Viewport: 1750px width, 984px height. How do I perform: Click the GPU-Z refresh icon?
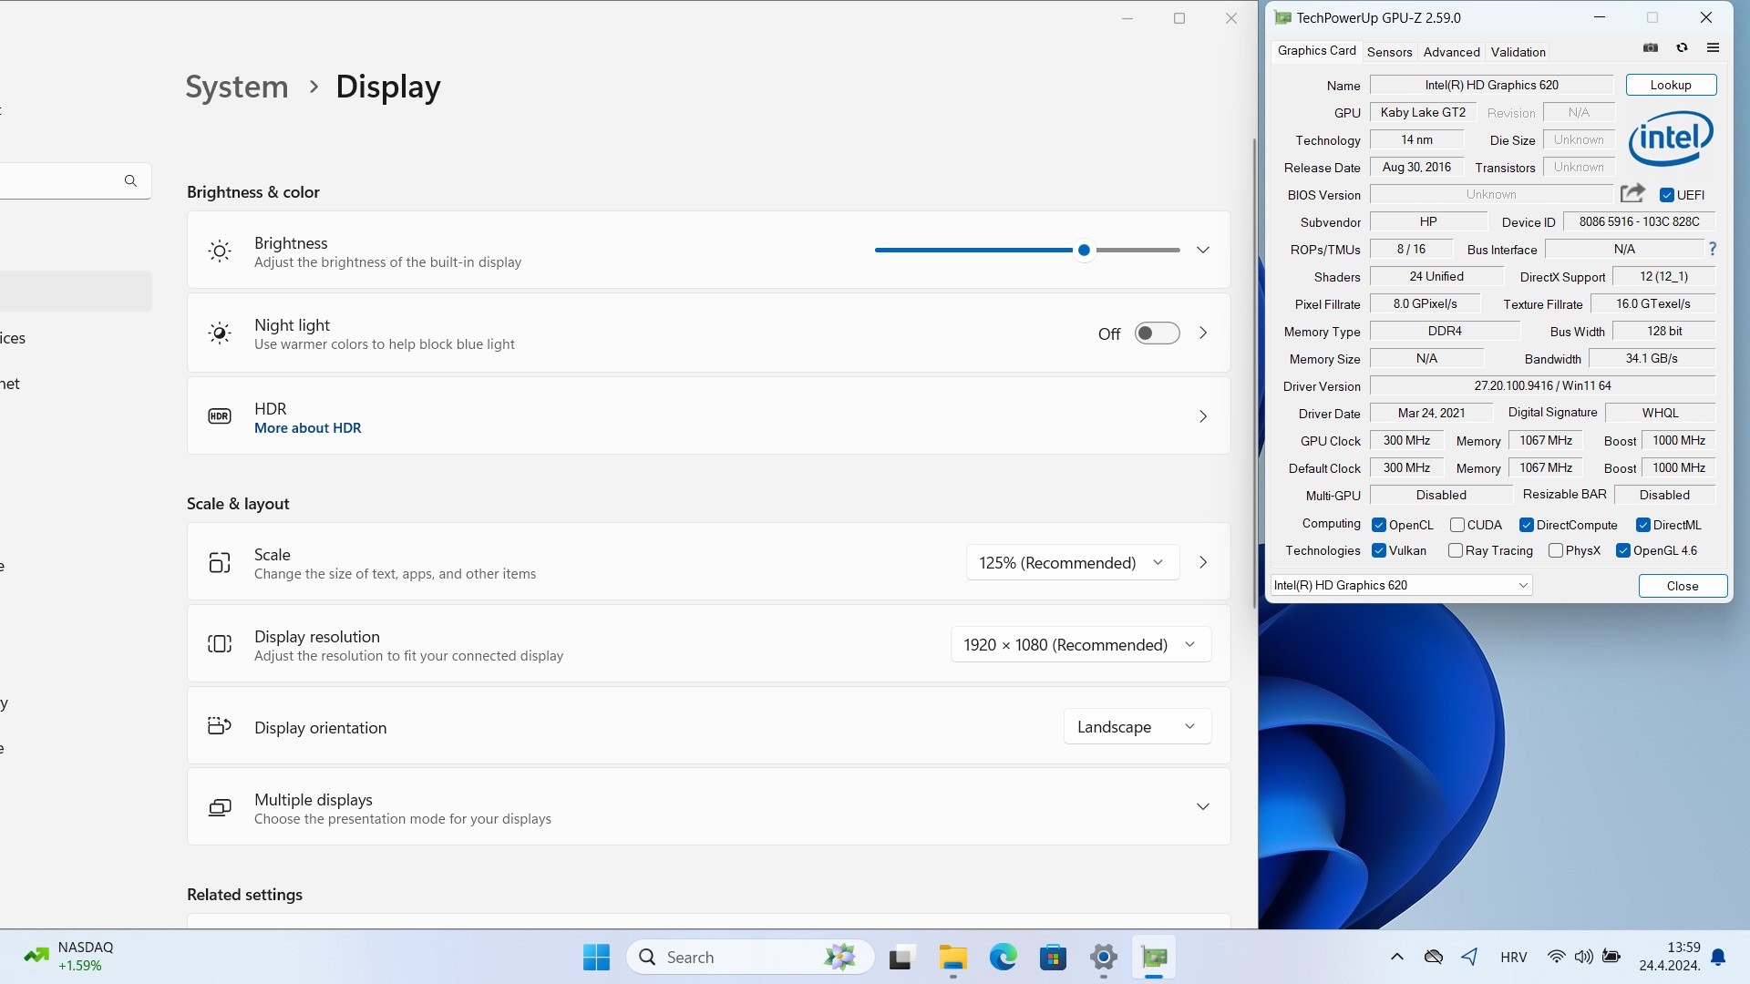tap(1682, 48)
